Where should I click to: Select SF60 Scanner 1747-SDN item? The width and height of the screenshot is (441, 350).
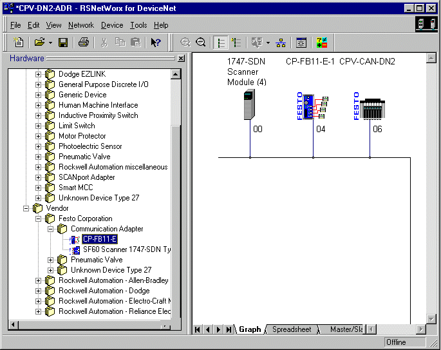pyautogui.click(x=127, y=249)
